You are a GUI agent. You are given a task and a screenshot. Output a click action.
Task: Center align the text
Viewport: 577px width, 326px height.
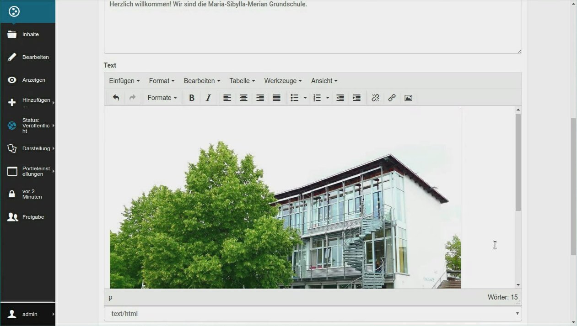coord(243,98)
